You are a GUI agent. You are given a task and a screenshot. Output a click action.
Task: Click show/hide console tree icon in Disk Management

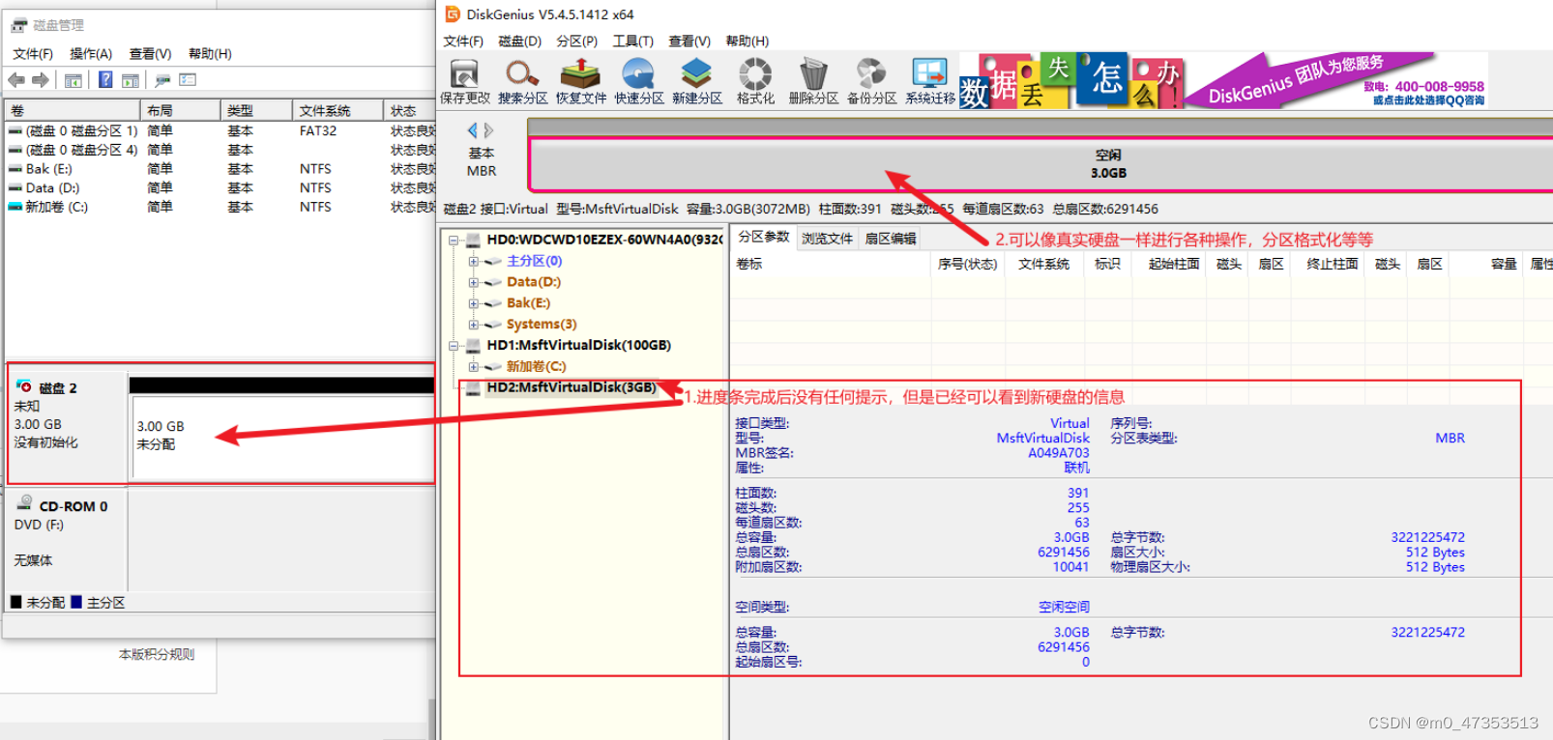click(73, 80)
